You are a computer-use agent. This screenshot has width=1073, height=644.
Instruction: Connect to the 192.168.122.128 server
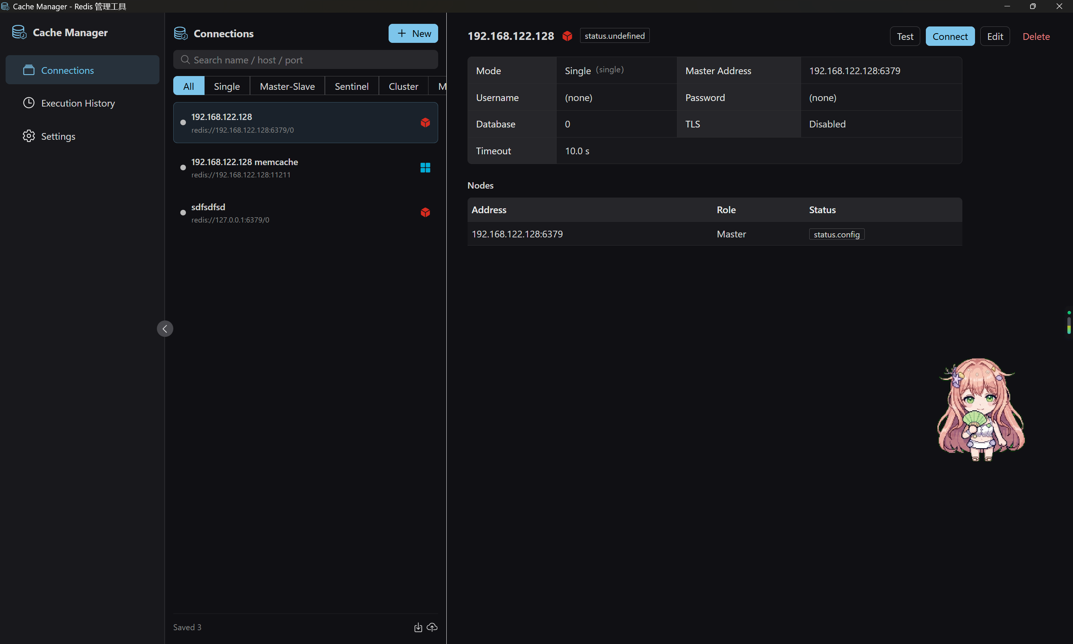click(x=950, y=37)
